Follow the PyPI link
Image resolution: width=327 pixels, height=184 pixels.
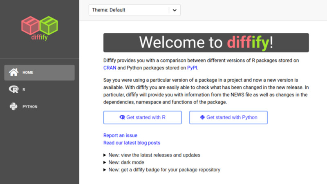(x=192, y=68)
